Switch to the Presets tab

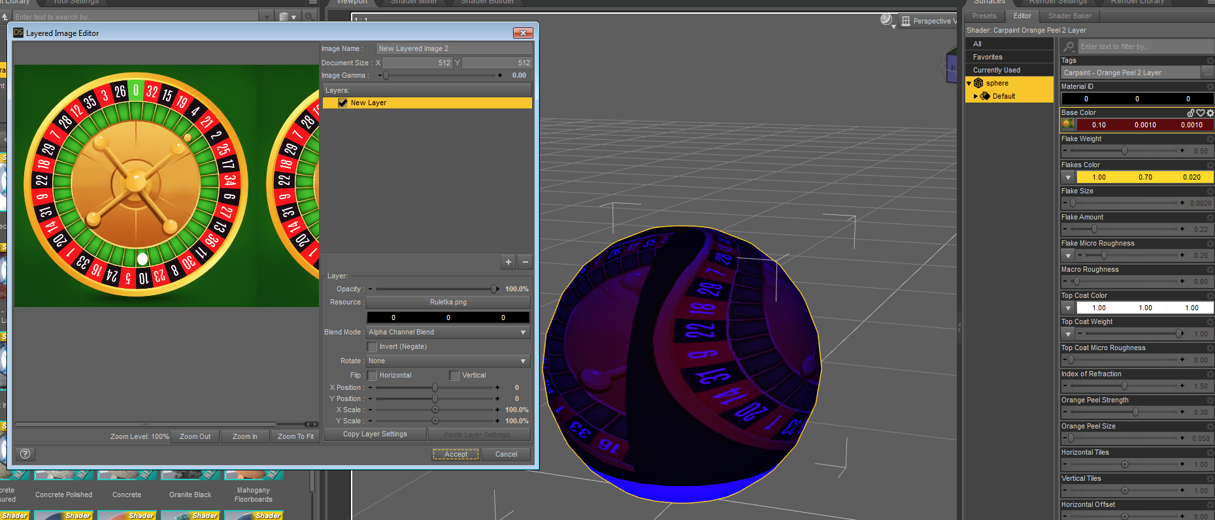click(984, 16)
